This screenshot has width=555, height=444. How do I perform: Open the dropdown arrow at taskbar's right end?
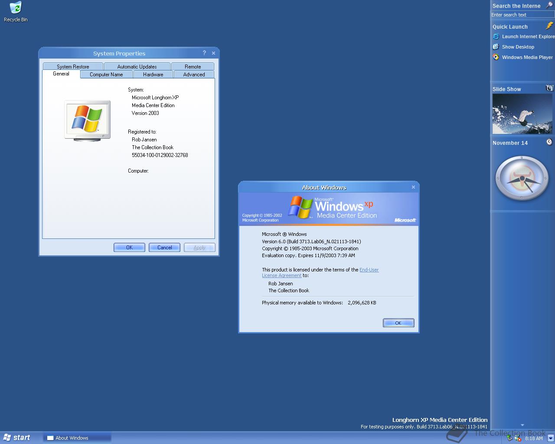click(x=551, y=438)
